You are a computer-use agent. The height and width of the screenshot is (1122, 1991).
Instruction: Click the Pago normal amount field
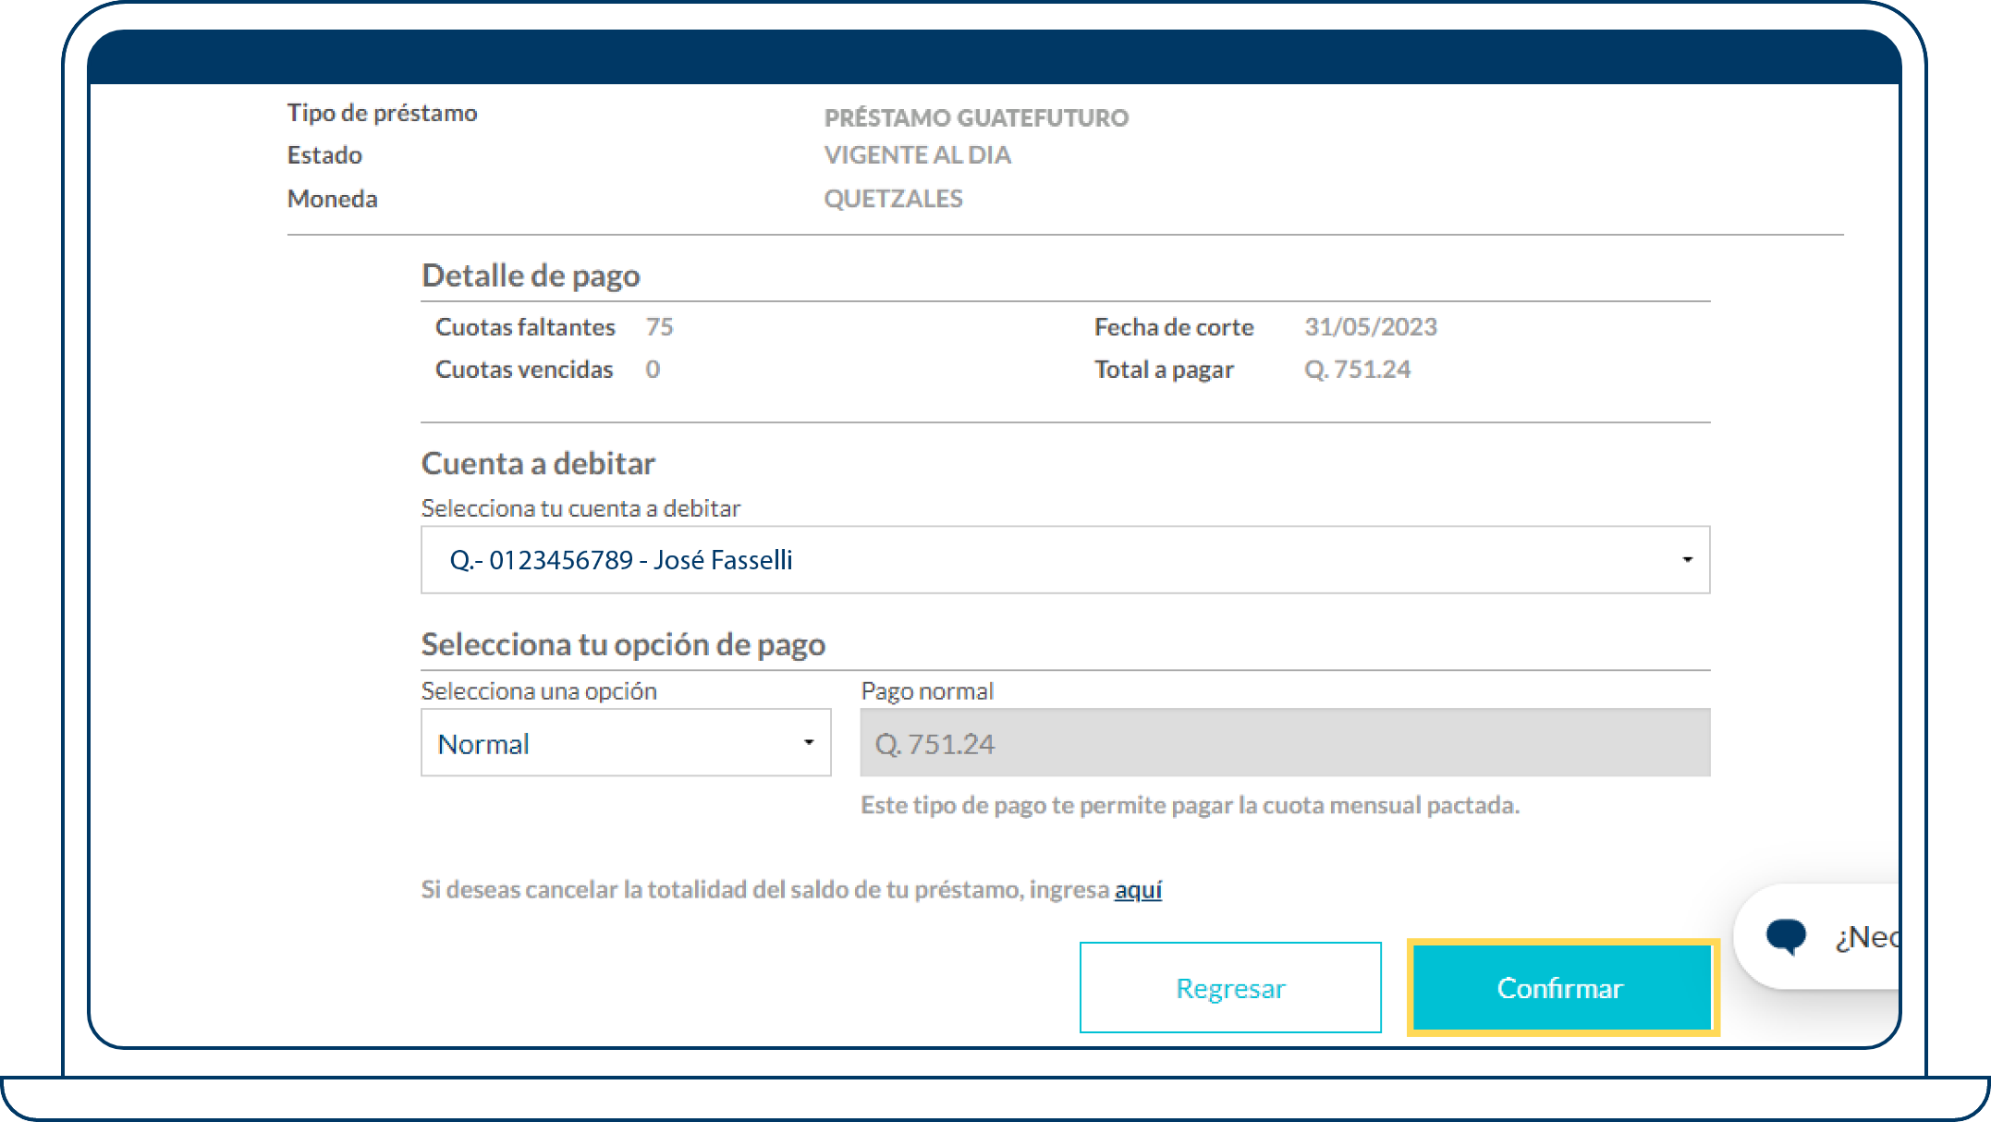click(1285, 743)
